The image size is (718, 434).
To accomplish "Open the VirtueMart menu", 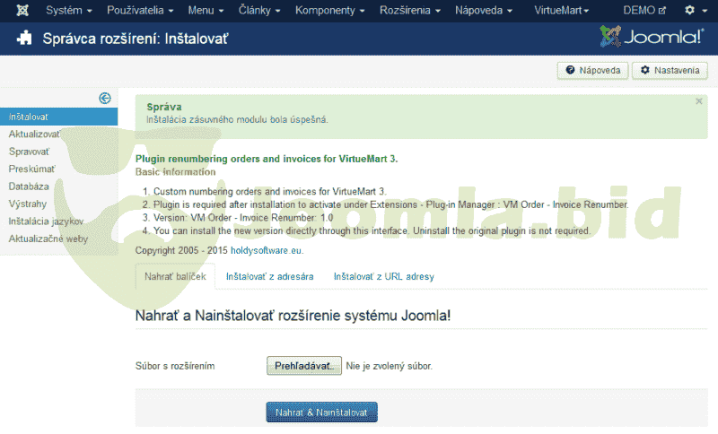I will (561, 11).
